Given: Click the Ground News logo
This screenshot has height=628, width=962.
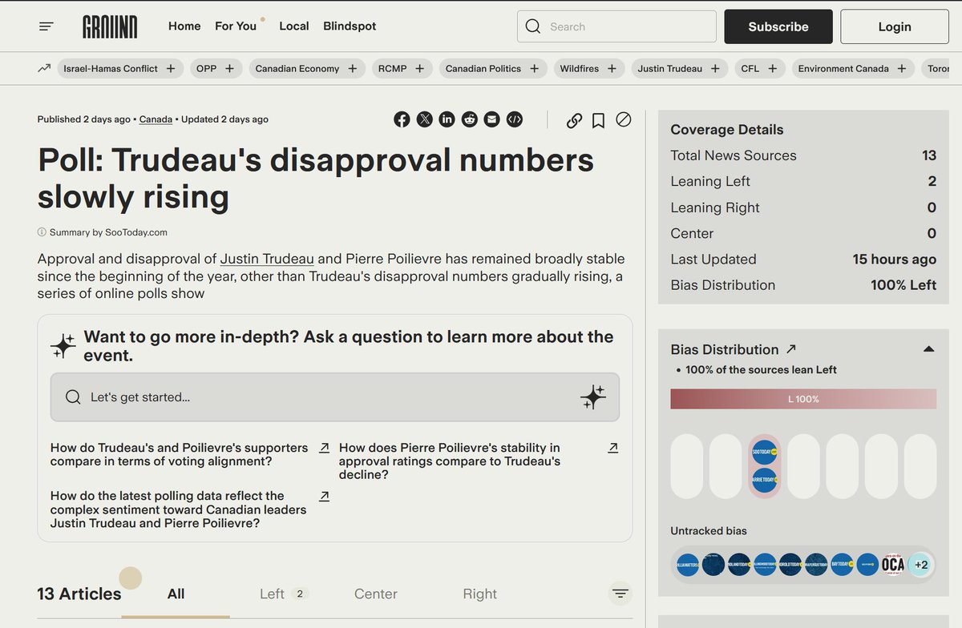Looking at the screenshot, I should pyautogui.click(x=110, y=26).
